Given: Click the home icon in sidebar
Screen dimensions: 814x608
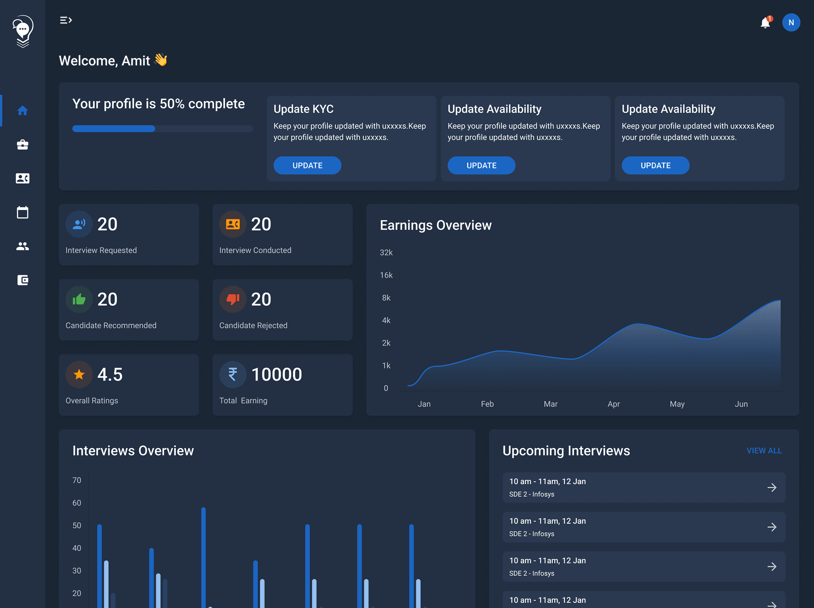Looking at the screenshot, I should click(22, 111).
